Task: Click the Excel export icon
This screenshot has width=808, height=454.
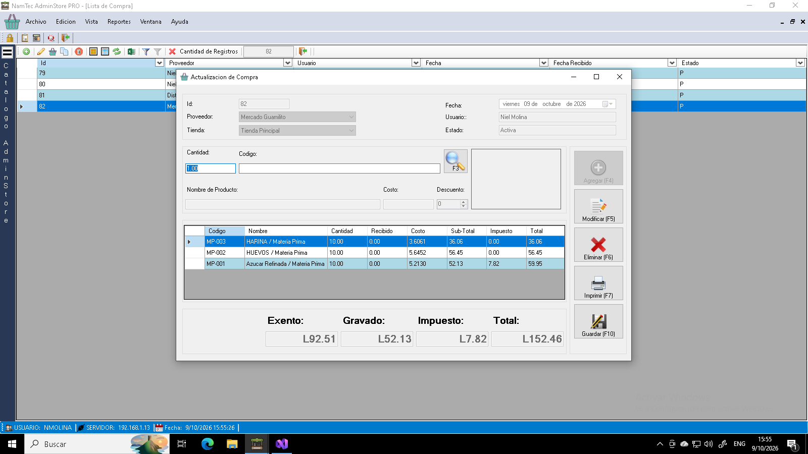Action: click(x=131, y=51)
